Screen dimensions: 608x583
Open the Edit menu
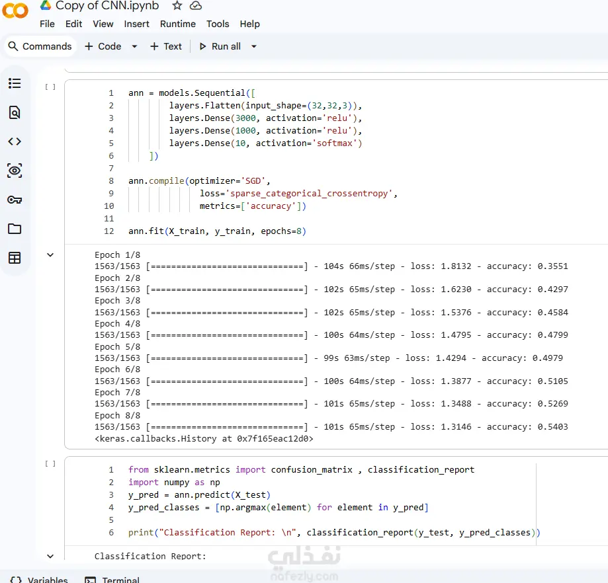click(x=73, y=24)
